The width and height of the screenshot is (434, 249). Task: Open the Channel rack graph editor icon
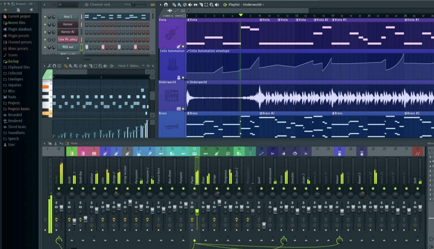(153, 5)
